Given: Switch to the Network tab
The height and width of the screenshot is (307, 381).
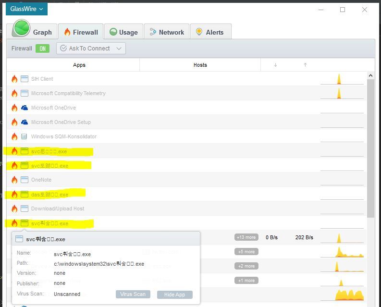Looking at the screenshot, I should [167, 32].
